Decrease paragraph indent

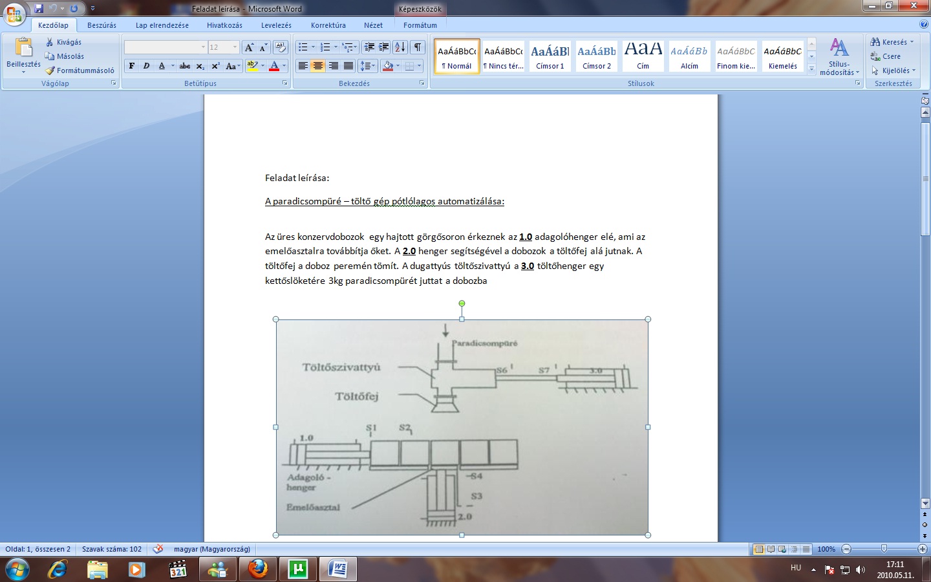369,47
